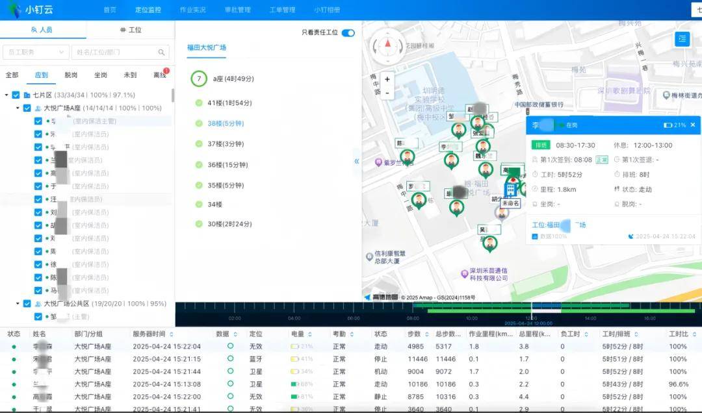
Task: Click the map zoom out minus button
Action: point(387,93)
